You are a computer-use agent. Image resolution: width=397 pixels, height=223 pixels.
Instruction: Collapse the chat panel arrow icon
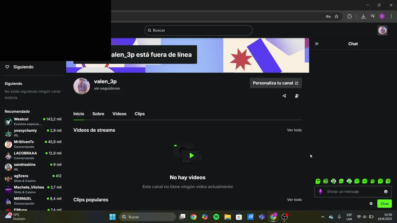(x=317, y=44)
